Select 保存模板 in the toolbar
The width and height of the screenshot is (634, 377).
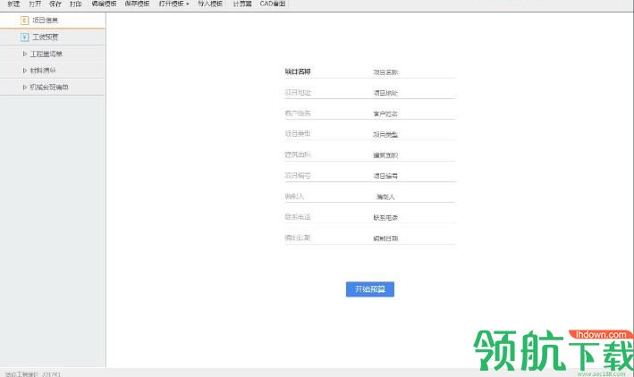[x=137, y=4]
